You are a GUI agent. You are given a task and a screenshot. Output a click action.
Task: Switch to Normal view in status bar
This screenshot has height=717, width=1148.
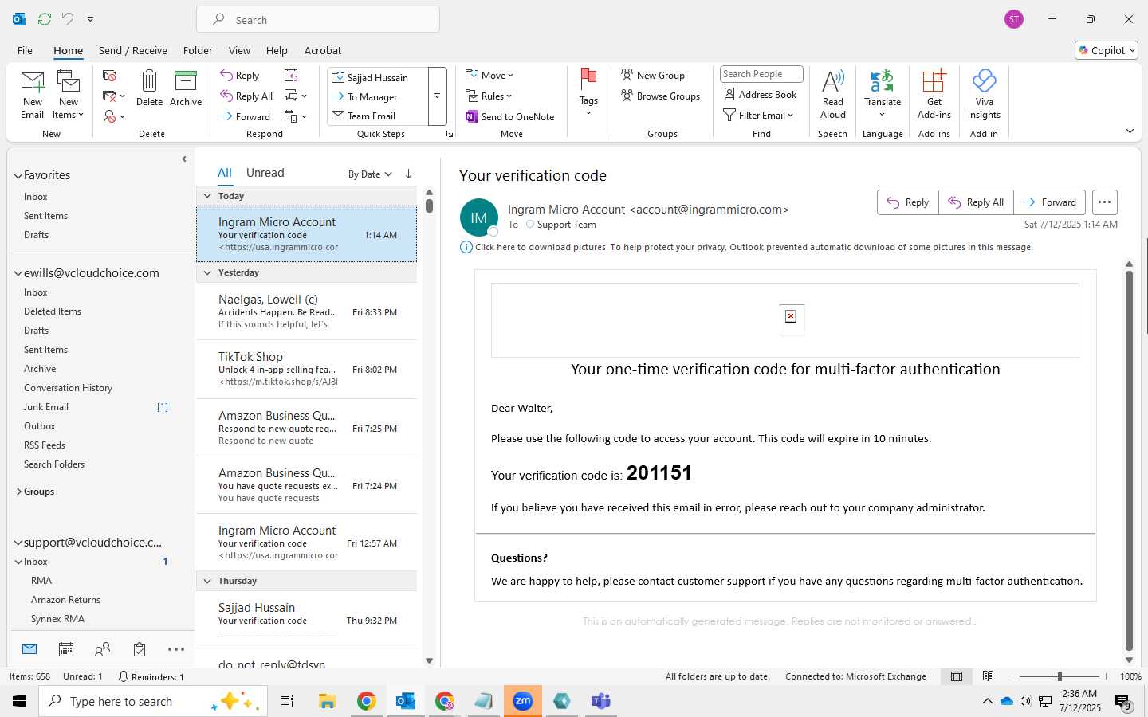tap(957, 676)
